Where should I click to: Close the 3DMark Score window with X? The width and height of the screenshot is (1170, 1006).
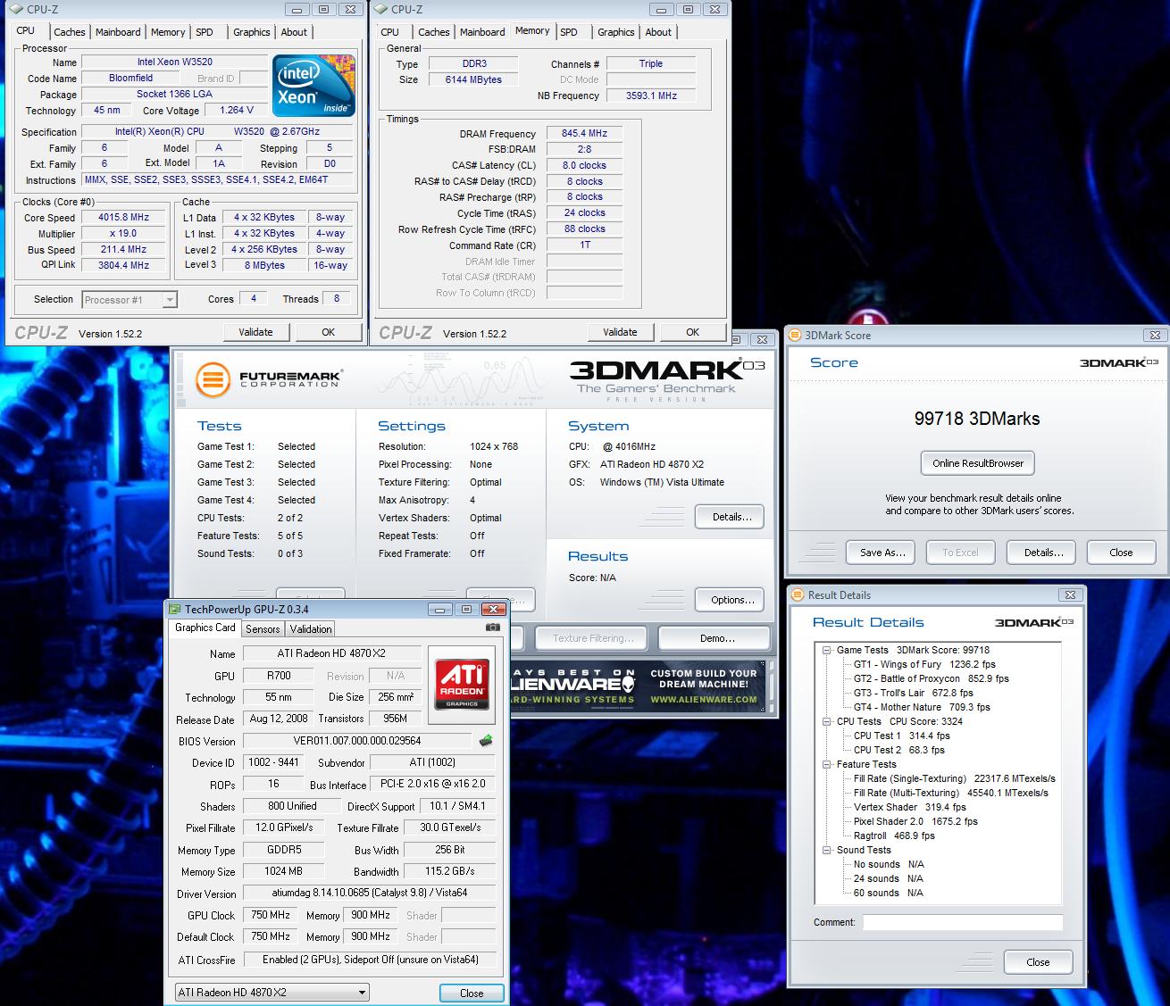(x=1153, y=335)
